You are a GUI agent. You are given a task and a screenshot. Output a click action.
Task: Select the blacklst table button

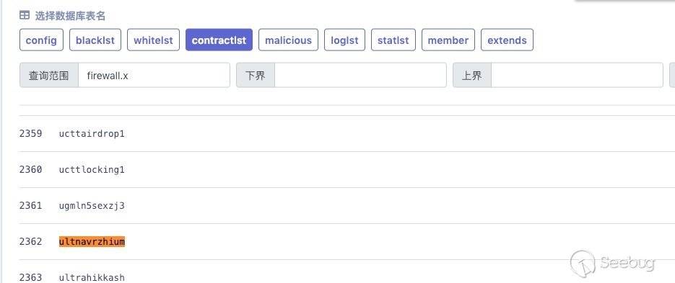95,40
